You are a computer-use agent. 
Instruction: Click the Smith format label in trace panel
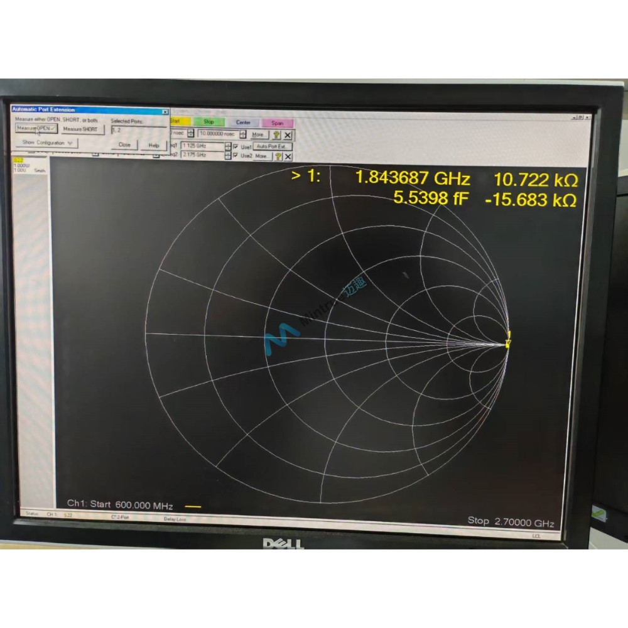coord(40,171)
